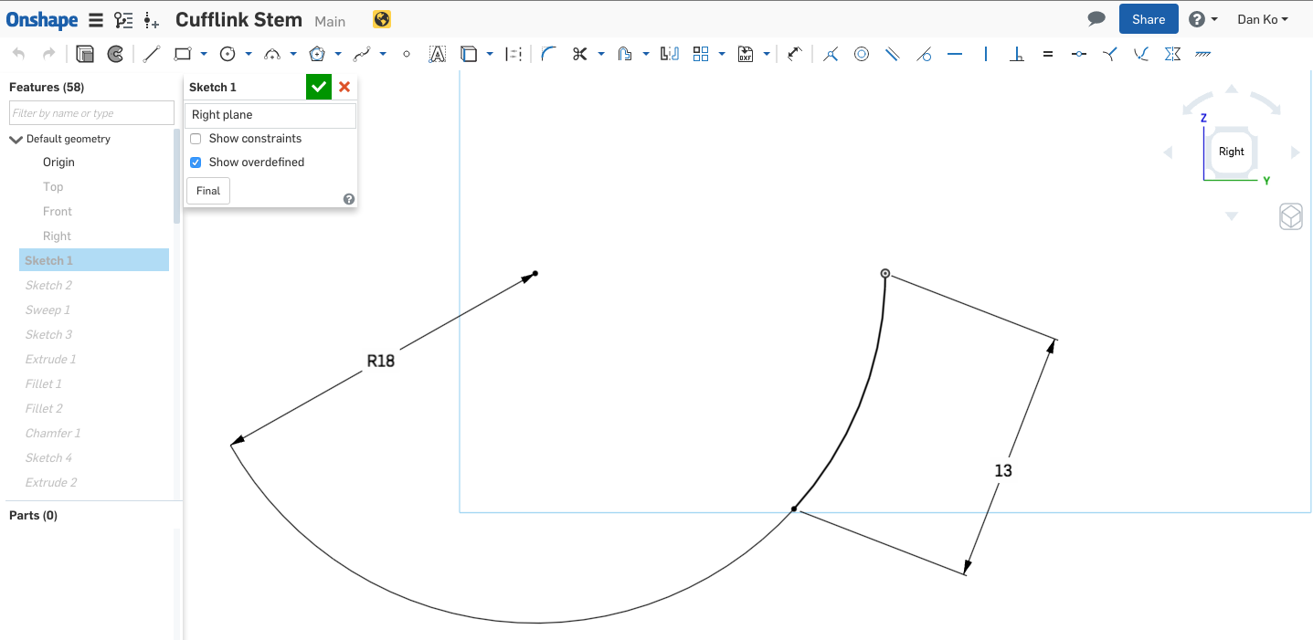Image resolution: width=1313 pixels, height=640 pixels.
Task: Select the Line sketch tool
Action: (152, 54)
